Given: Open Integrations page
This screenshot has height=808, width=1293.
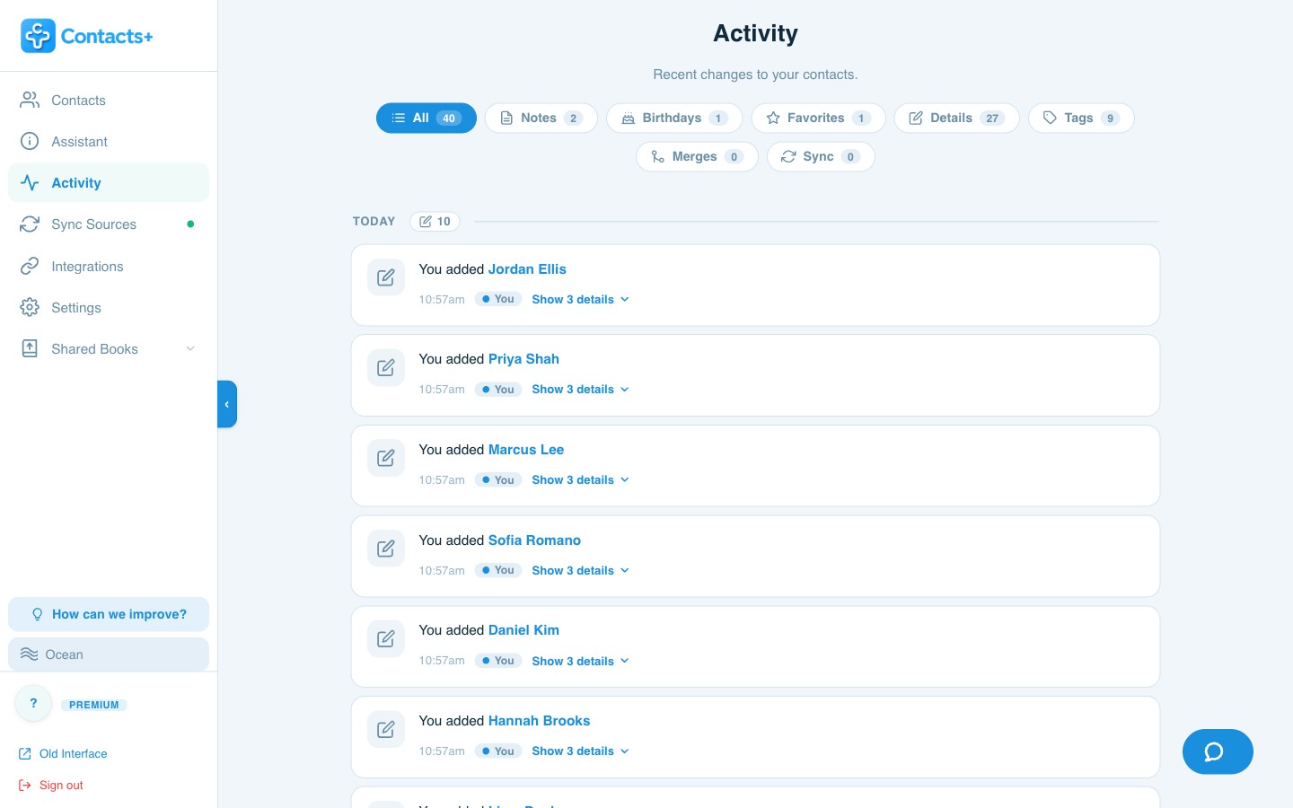Looking at the screenshot, I should coord(109,267).
